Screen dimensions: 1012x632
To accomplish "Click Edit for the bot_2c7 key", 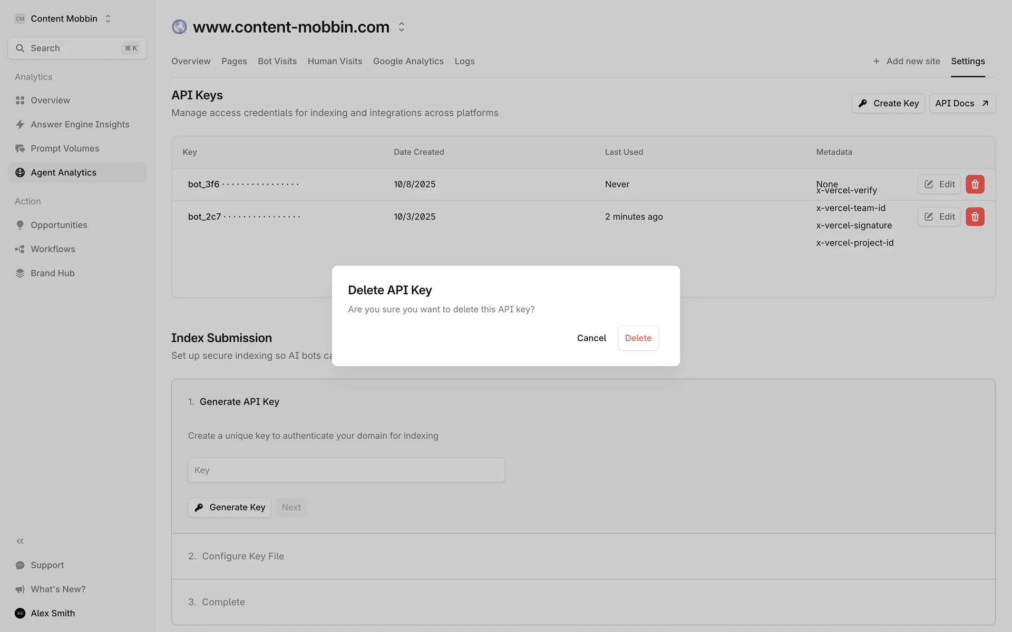I will [x=939, y=216].
